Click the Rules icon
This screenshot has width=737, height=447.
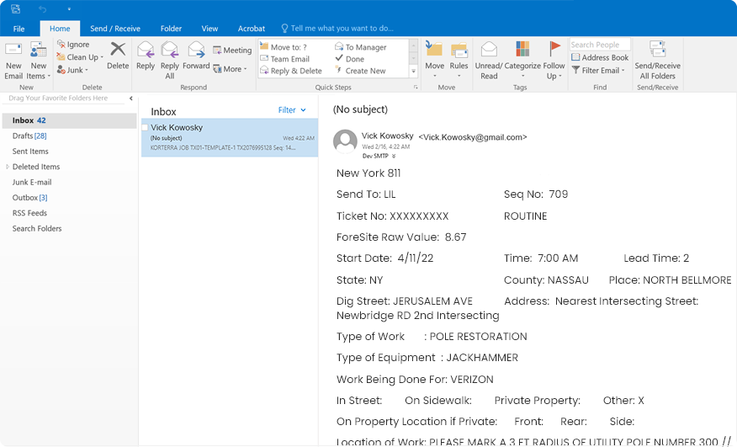pos(459,50)
